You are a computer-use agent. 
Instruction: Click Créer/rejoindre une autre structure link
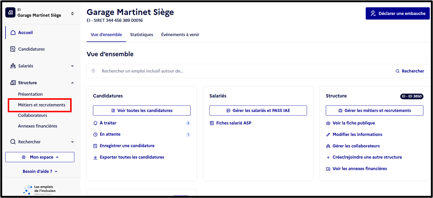367,157
